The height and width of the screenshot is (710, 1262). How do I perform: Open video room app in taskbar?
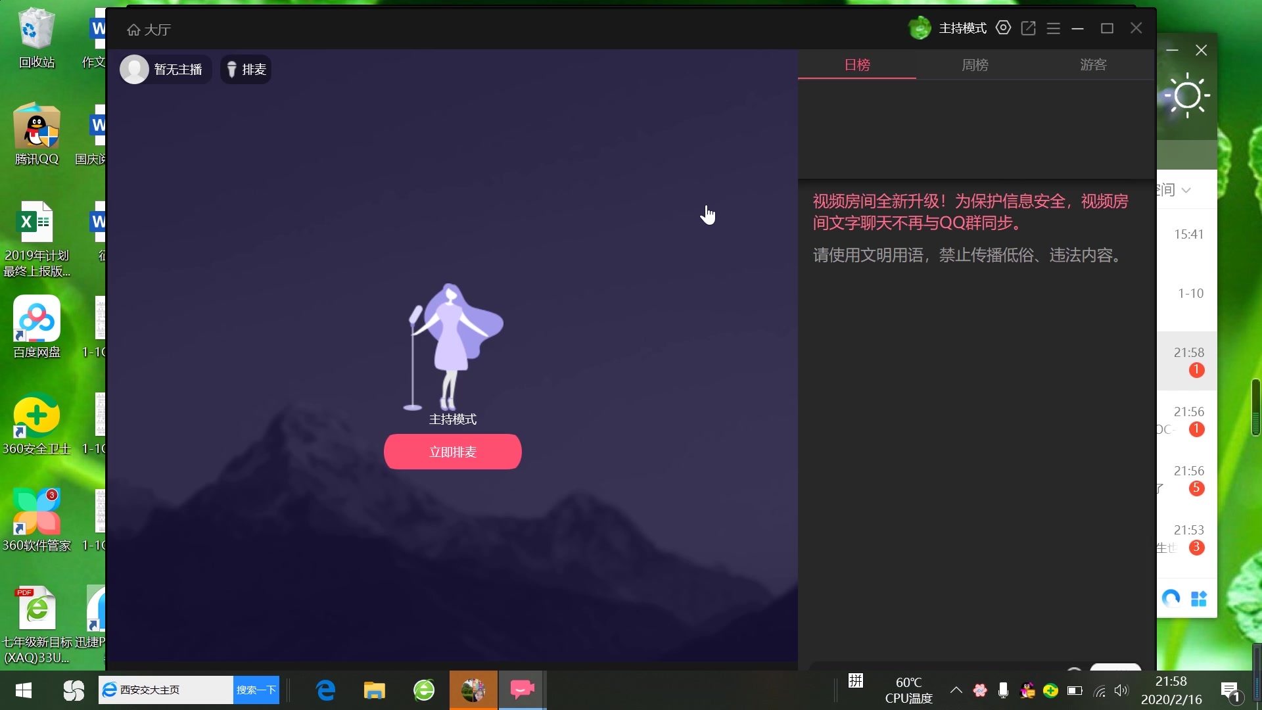click(522, 690)
